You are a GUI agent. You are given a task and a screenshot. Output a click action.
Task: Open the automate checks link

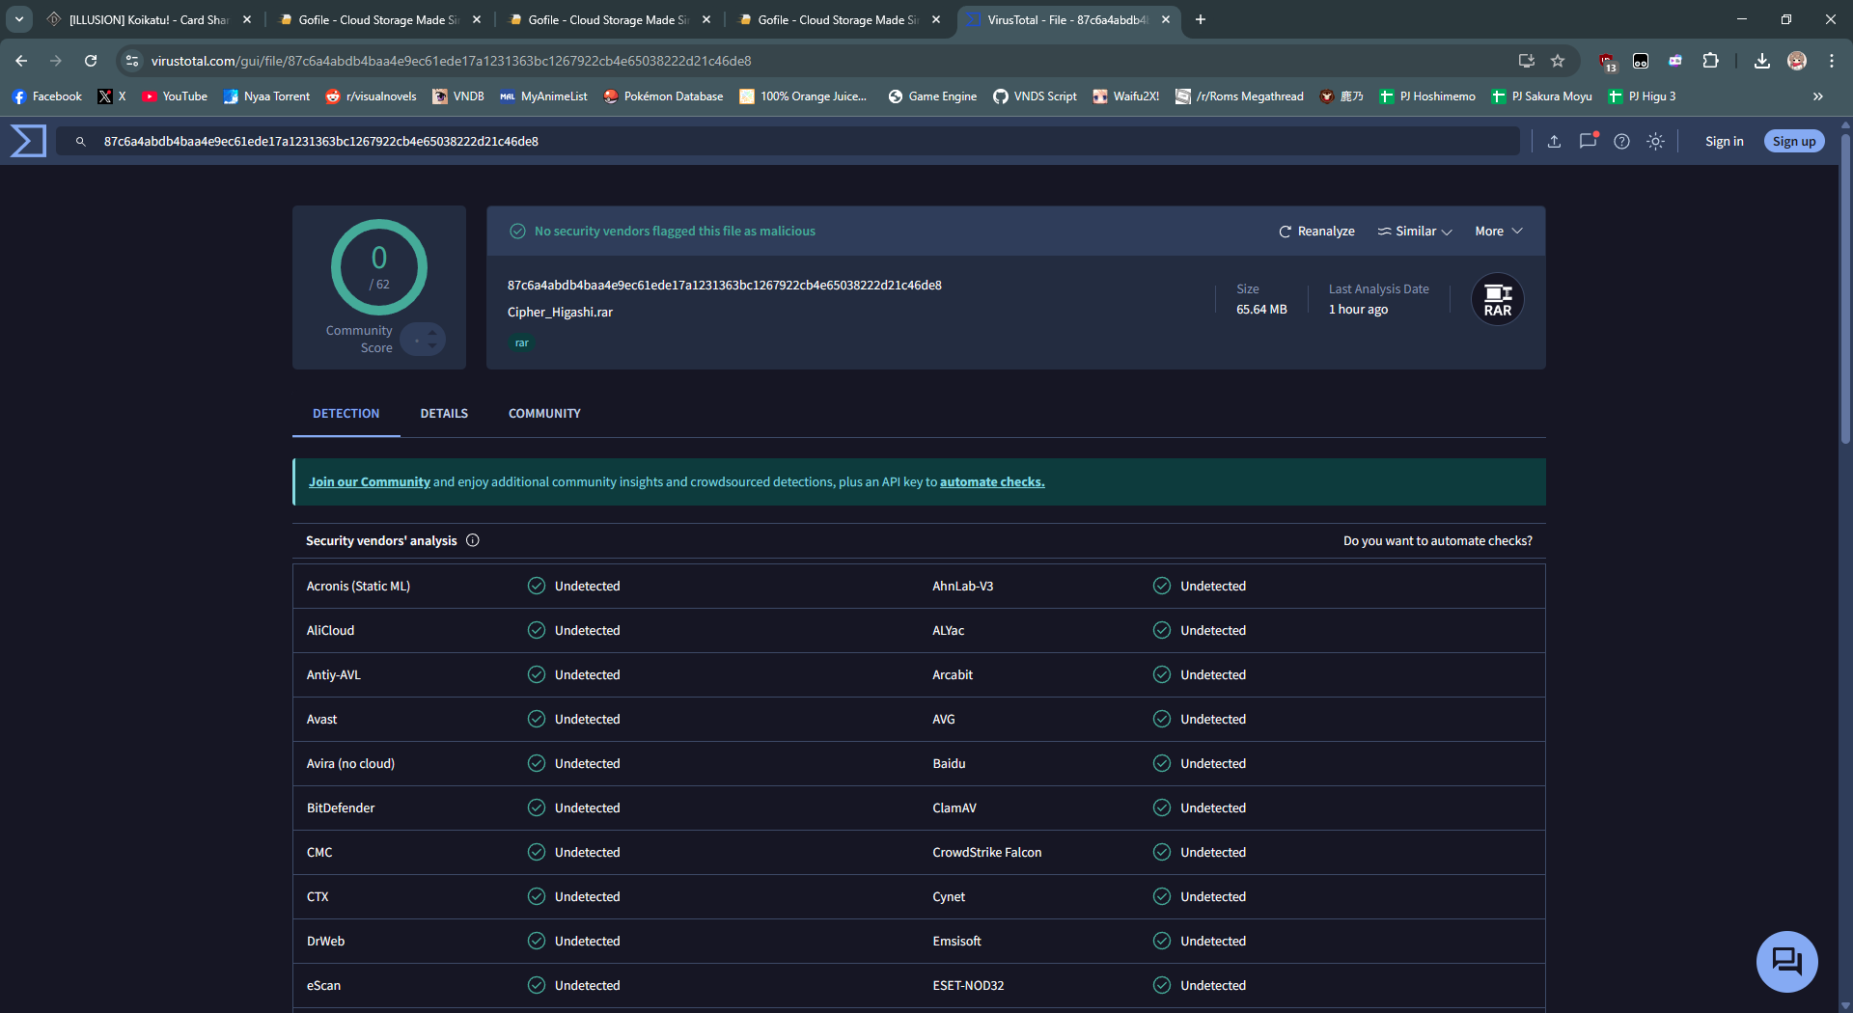[x=992, y=481]
